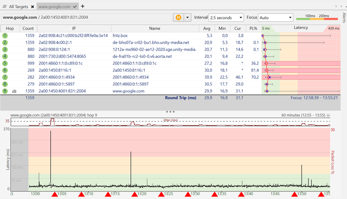Click 1212a-mx960-02-ae12-2020.sge.unity-media hop name

(154, 49)
